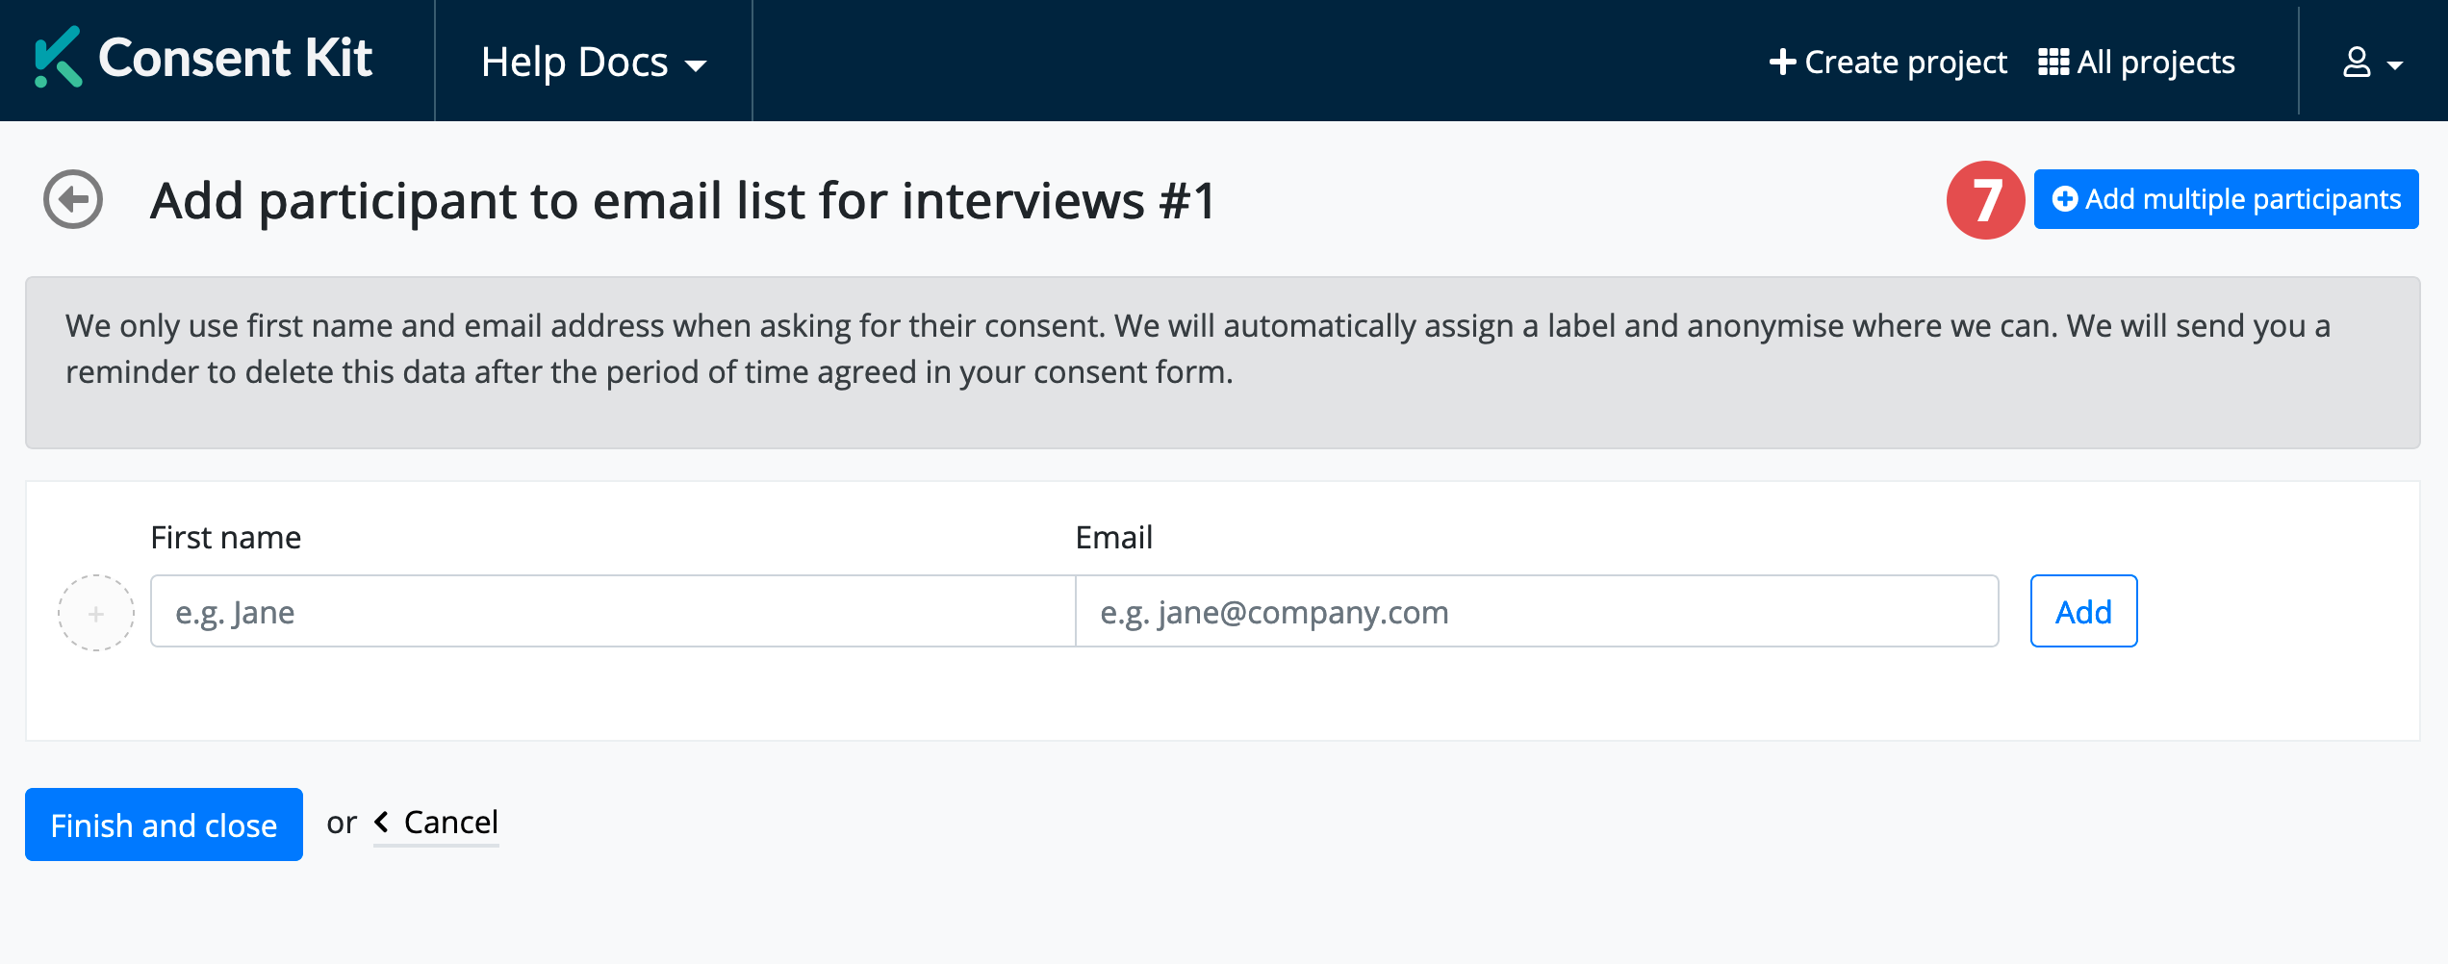
Task: Click the Add button beside the Email field
Action: [x=2083, y=612]
